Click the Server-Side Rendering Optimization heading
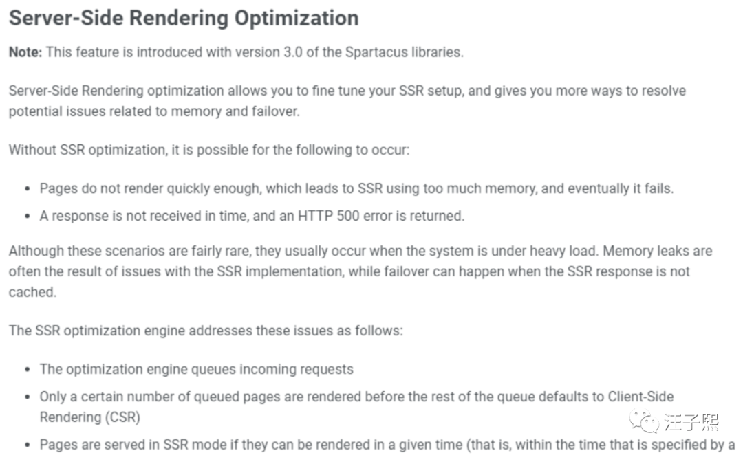This screenshot has width=743, height=455. click(184, 18)
